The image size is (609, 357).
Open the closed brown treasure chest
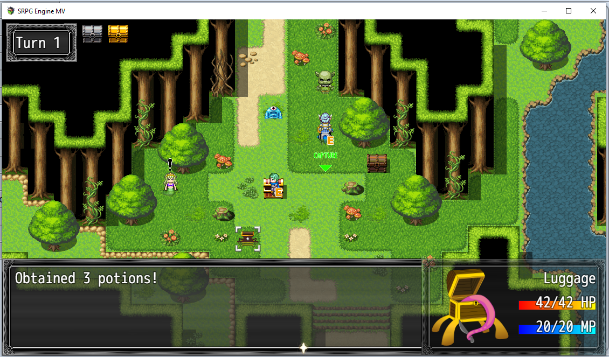point(377,163)
